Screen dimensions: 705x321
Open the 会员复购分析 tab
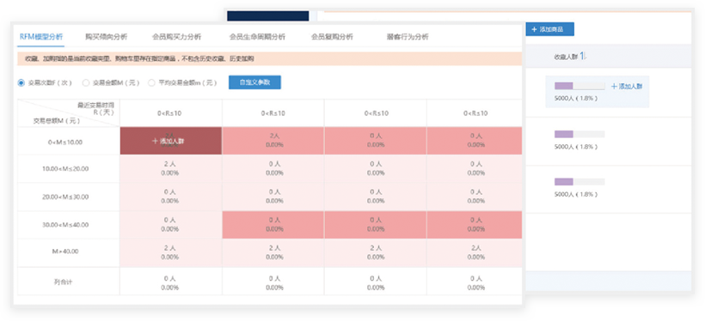(x=332, y=37)
